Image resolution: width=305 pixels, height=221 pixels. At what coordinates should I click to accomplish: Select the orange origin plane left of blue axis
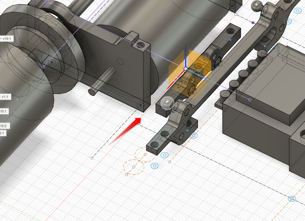tap(176, 67)
